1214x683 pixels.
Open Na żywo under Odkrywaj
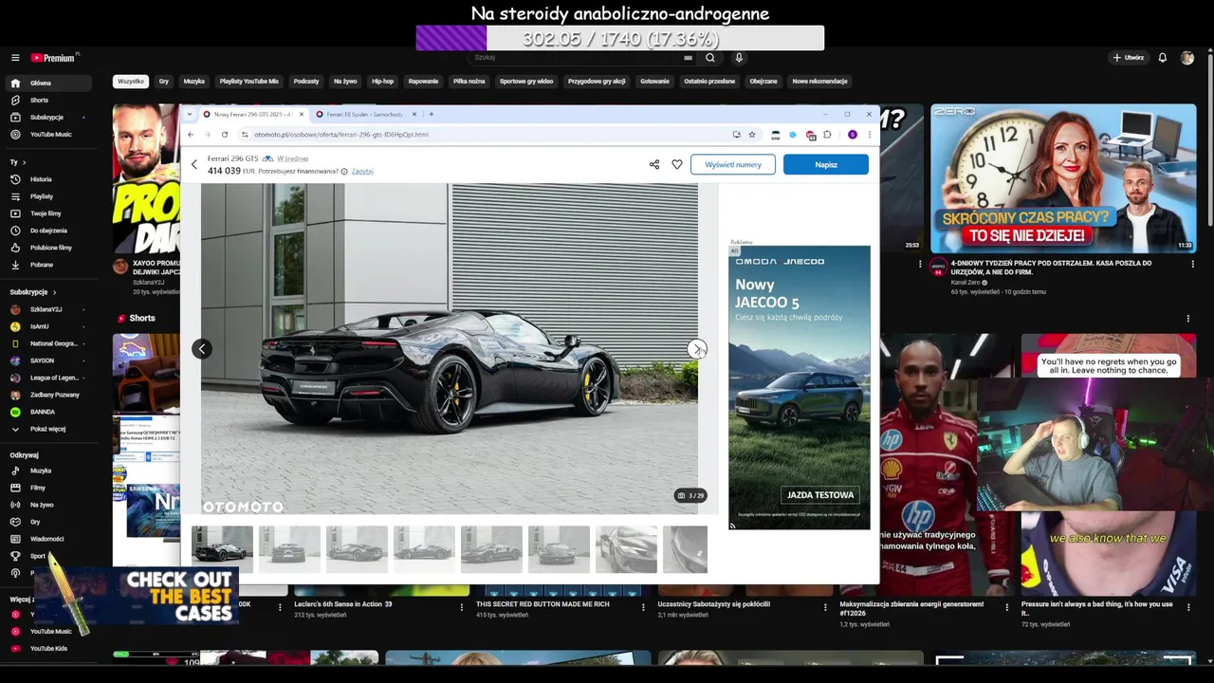(49, 505)
